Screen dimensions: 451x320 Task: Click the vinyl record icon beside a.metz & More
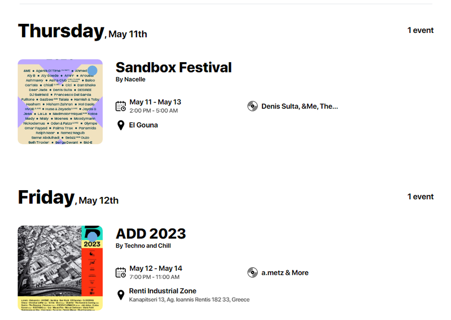tap(253, 273)
